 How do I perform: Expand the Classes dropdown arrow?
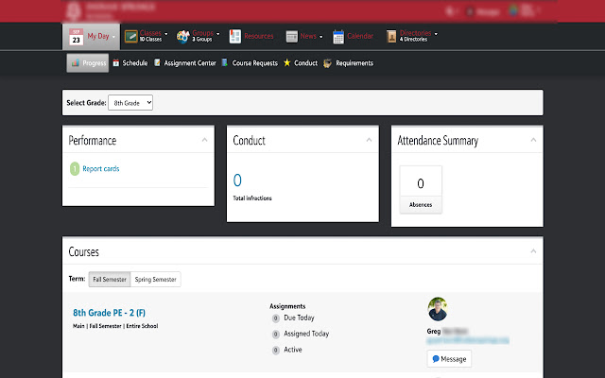(x=166, y=34)
